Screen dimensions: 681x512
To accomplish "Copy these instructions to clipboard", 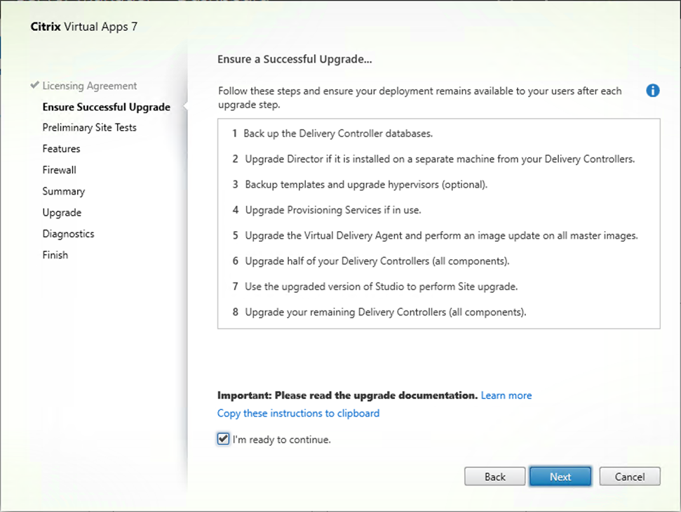I will (x=298, y=413).
